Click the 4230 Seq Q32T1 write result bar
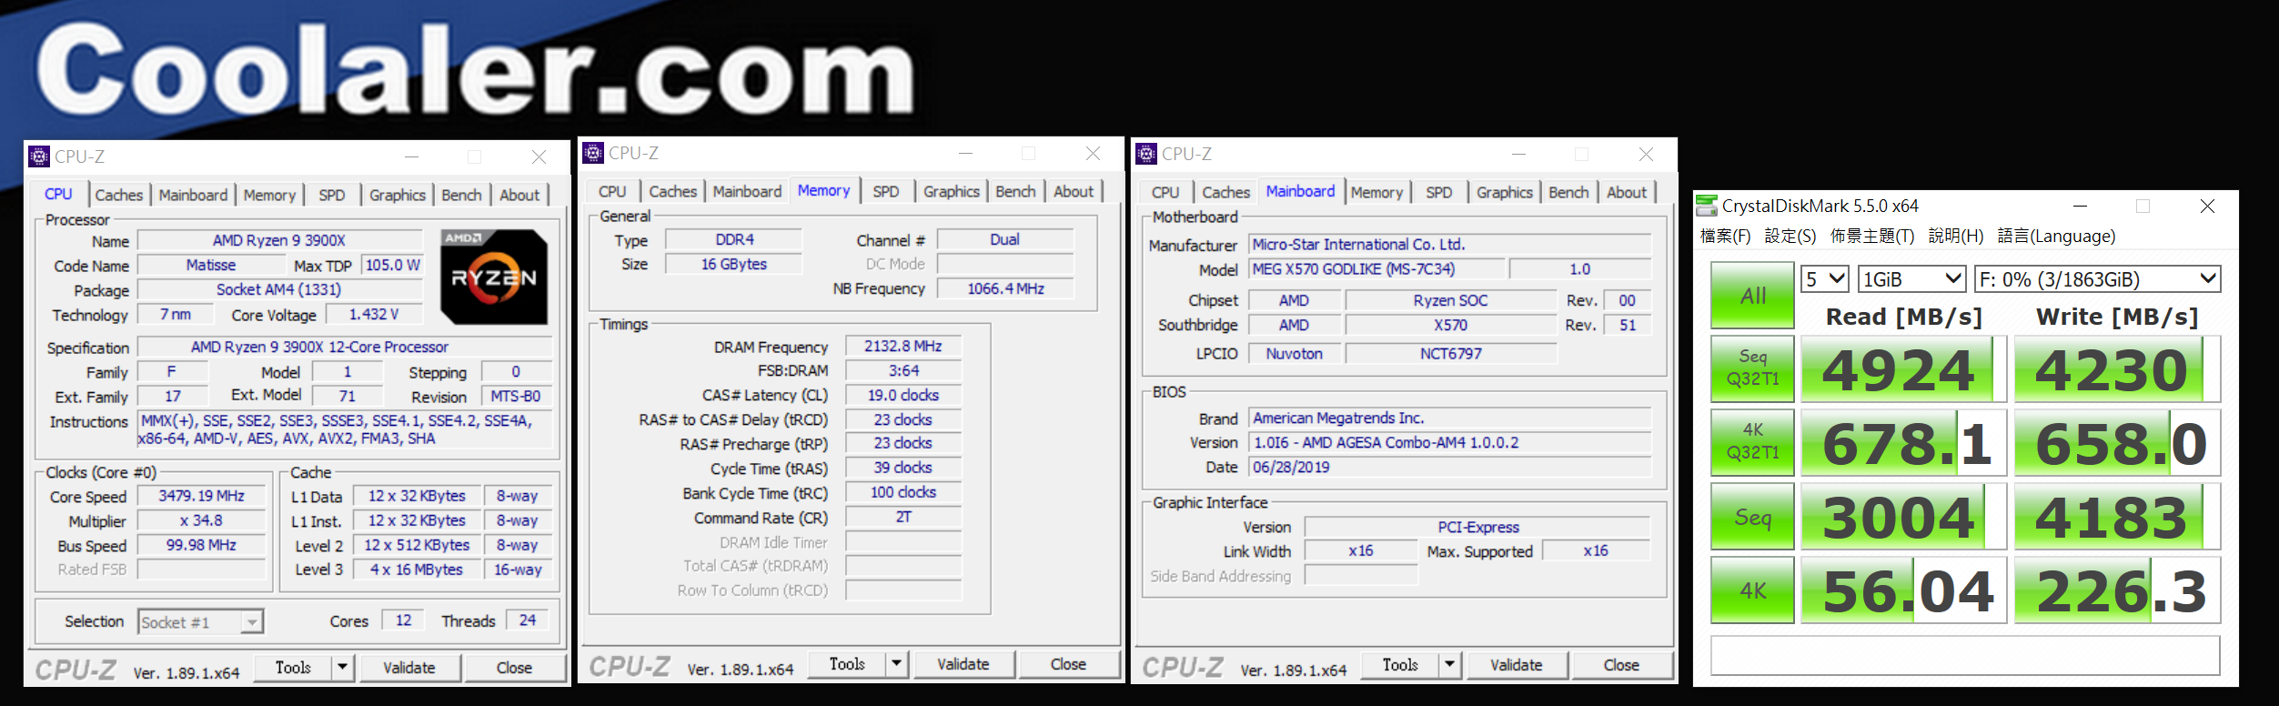Screen dimensions: 2279x706 click(x=2117, y=369)
